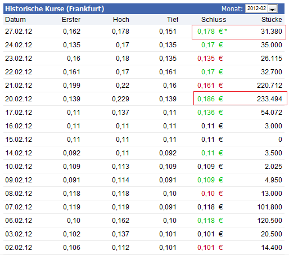Click opening price 0,162 on 27.02.12
Viewport: 289px width, 255px height.
click(x=71, y=32)
